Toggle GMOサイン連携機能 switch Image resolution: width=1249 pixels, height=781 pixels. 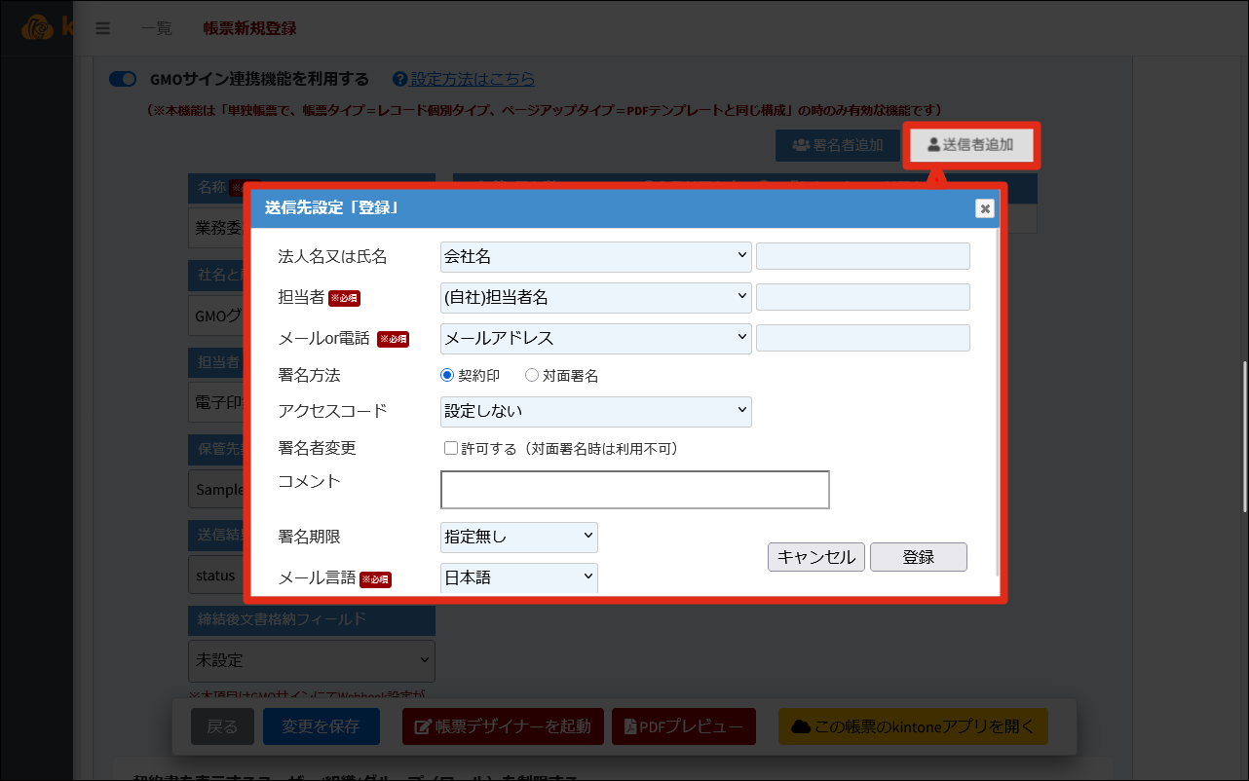[123, 79]
